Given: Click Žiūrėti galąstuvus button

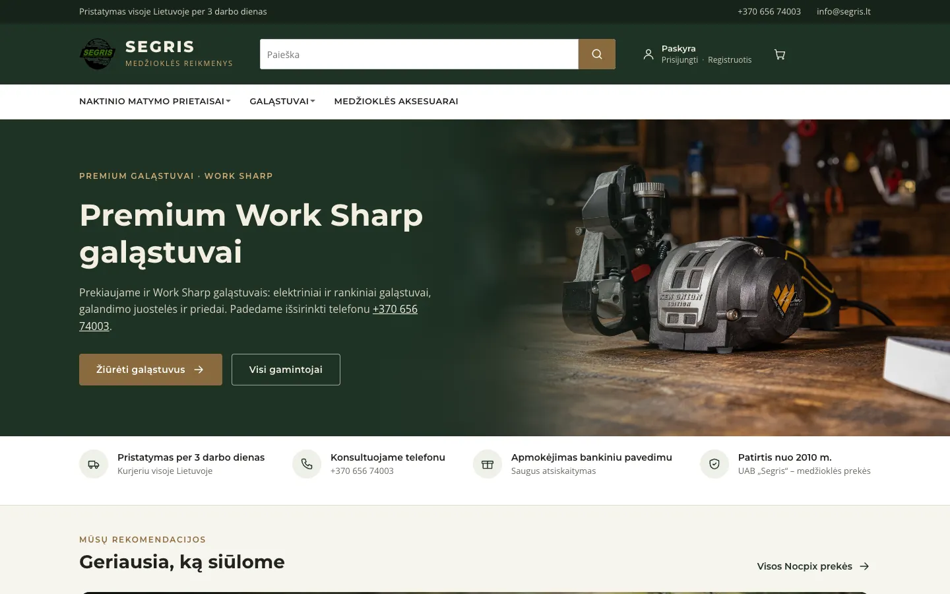Looking at the screenshot, I should pyautogui.click(x=150, y=370).
